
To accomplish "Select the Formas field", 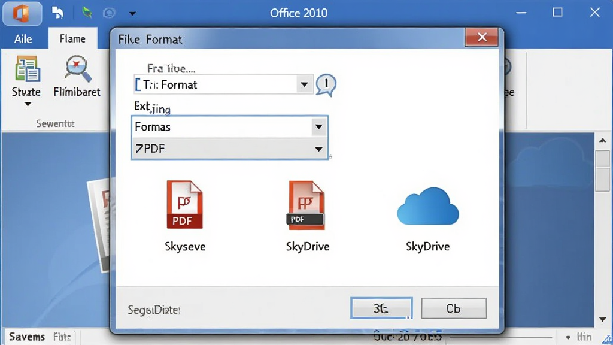I will coord(229,127).
